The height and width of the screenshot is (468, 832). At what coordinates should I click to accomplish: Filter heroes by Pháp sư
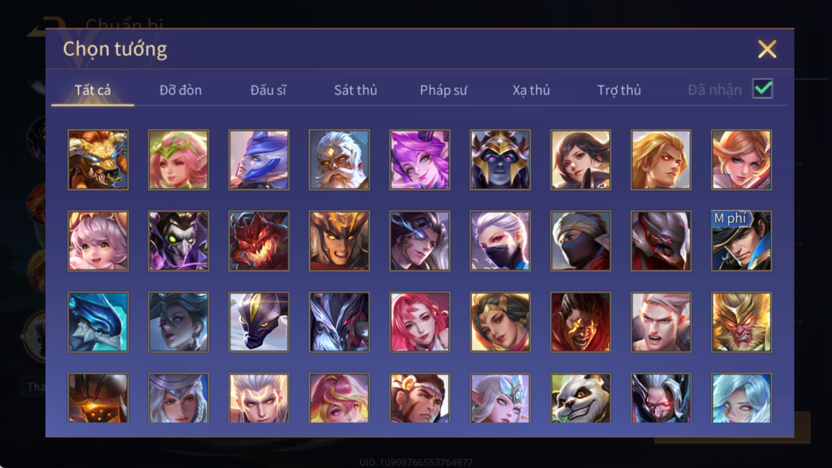(x=443, y=90)
